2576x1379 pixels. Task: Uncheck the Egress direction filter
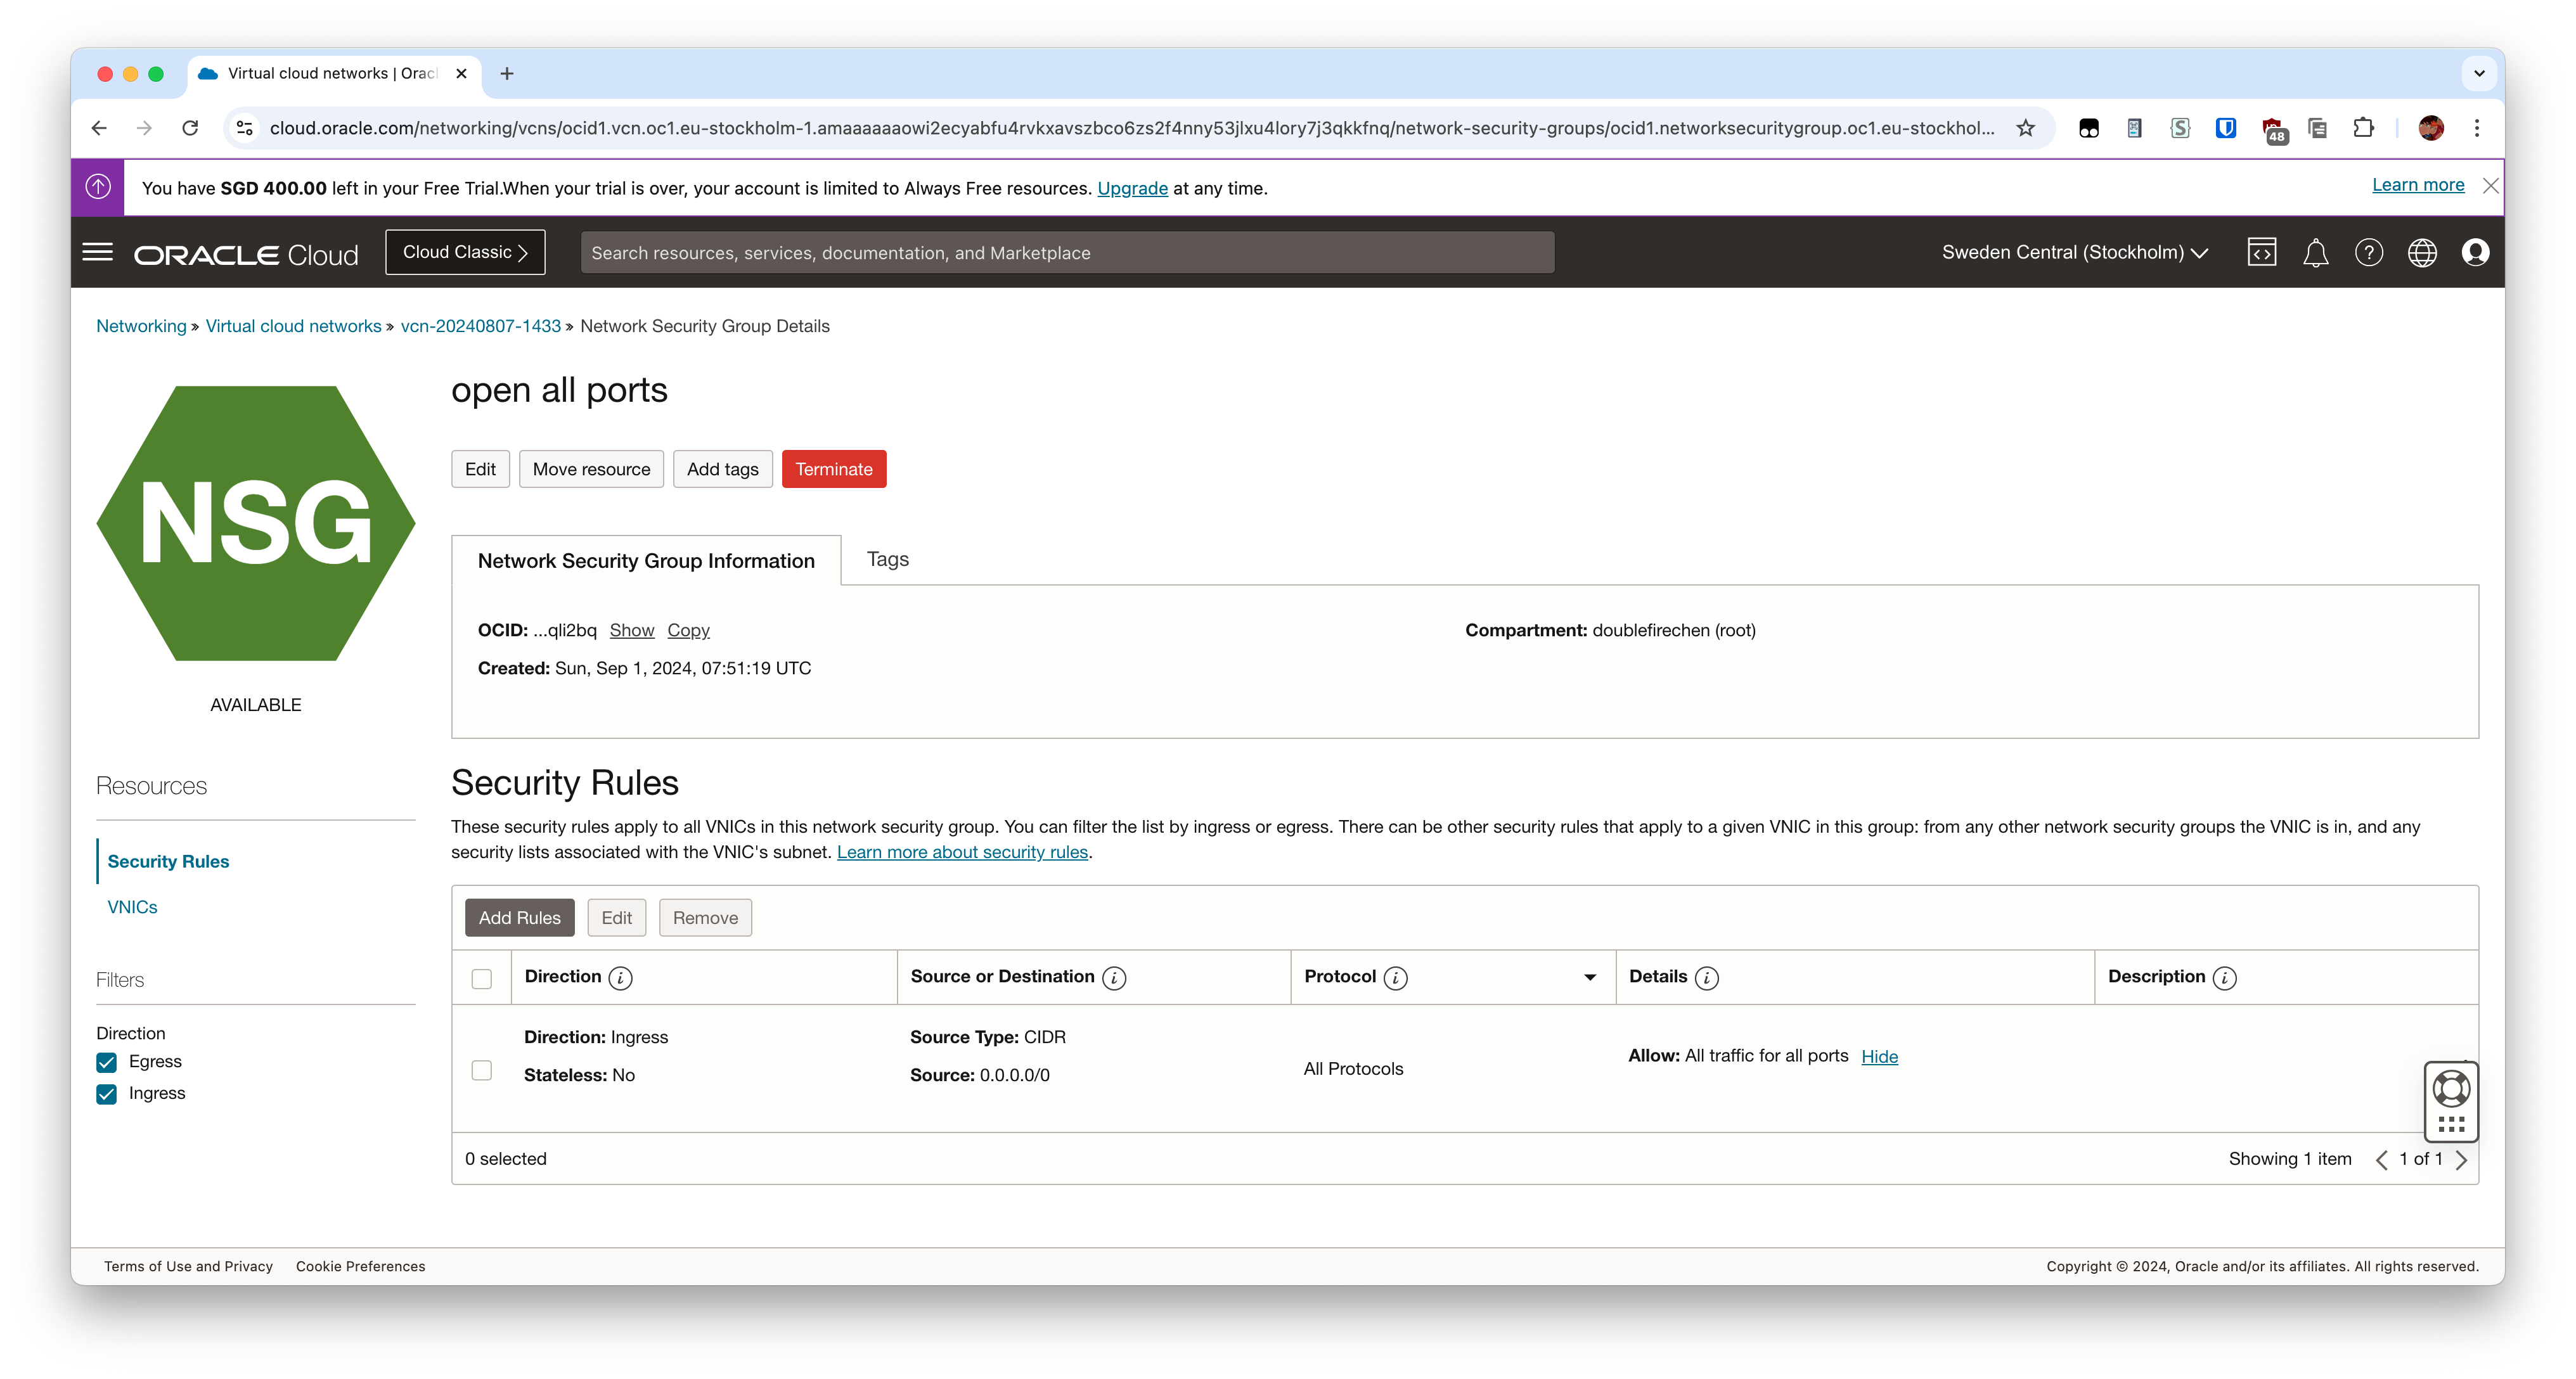tap(107, 1062)
